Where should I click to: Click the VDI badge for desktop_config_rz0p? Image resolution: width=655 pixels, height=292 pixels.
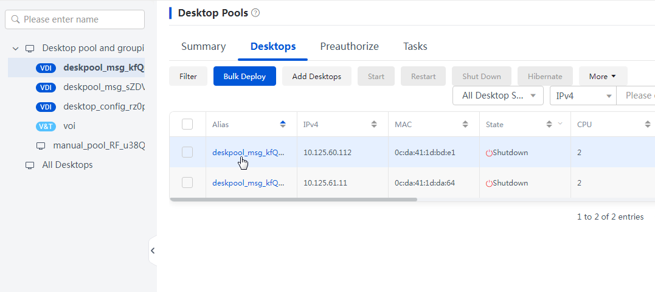(x=46, y=107)
